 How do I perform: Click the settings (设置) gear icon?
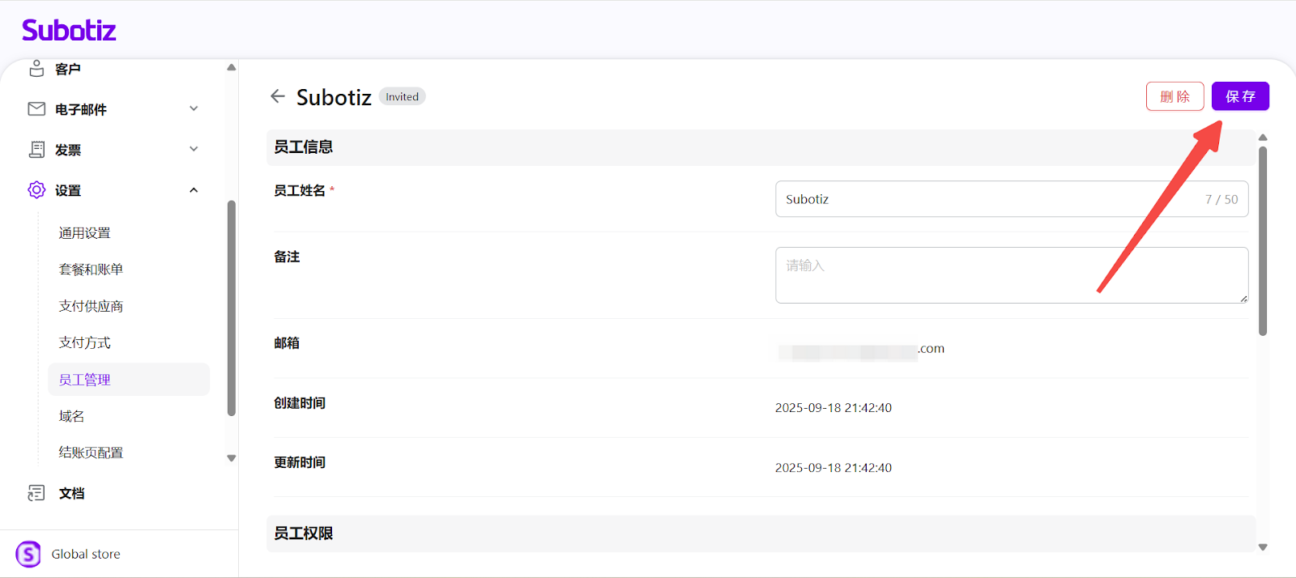point(36,189)
